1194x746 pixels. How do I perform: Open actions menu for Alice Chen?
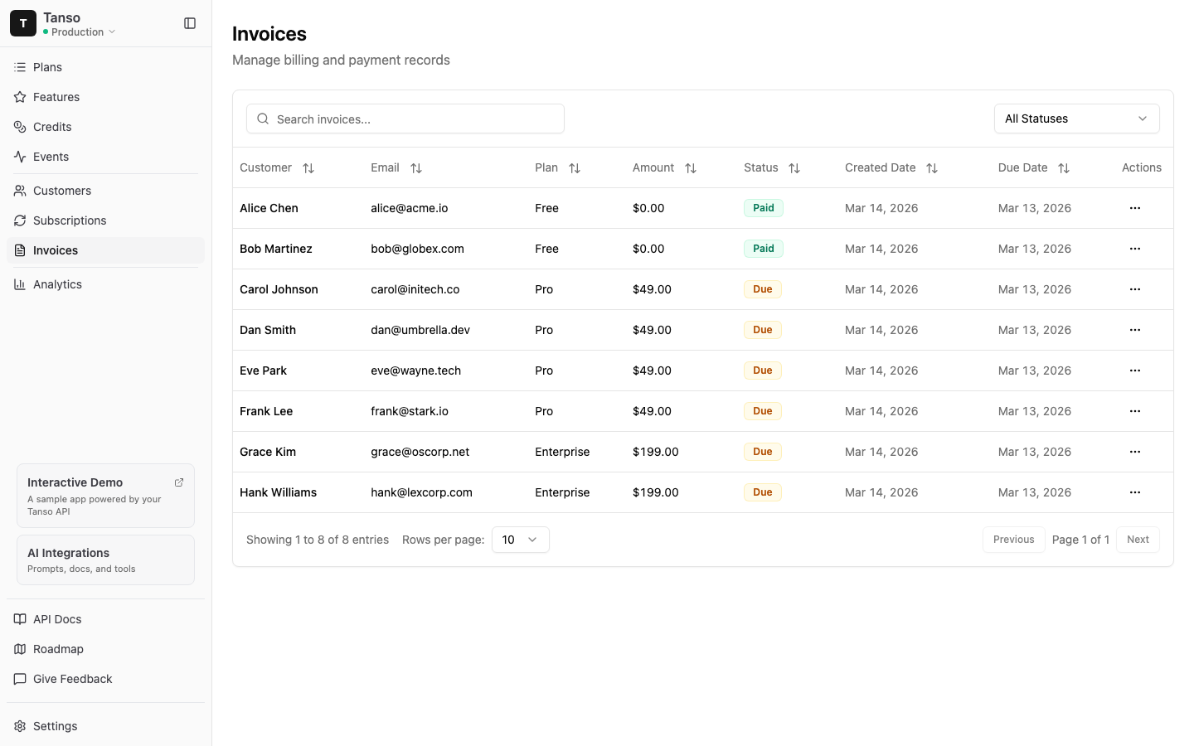pos(1134,208)
